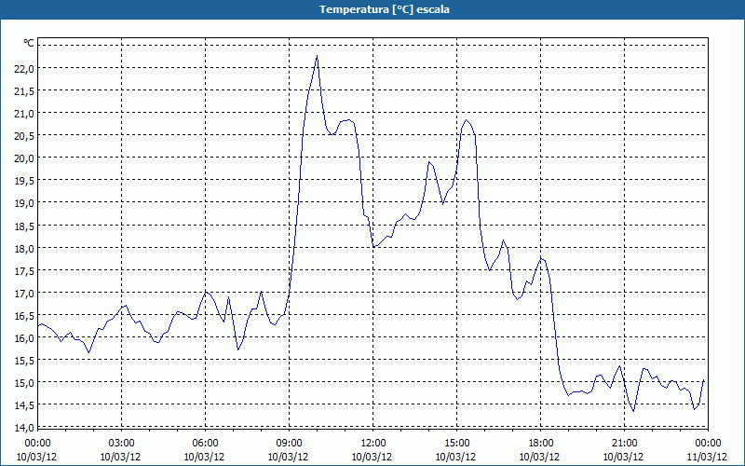Choose the 15,5 axis value
This screenshot has width=745, height=466.
coord(24,361)
